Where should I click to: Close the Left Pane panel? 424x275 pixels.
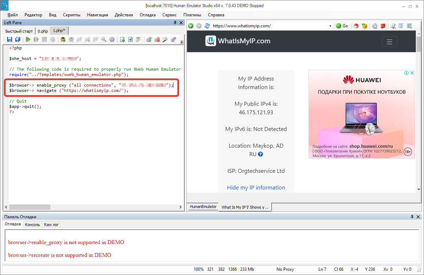pyautogui.click(x=181, y=23)
